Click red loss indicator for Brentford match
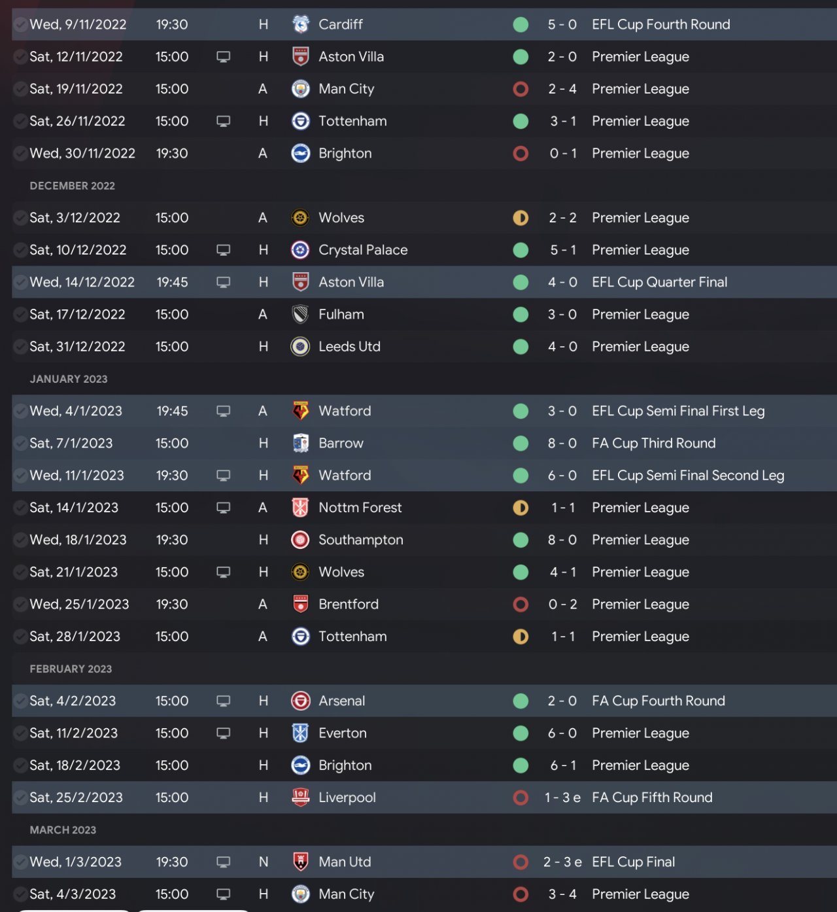837x912 pixels. pyautogui.click(x=521, y=605)
